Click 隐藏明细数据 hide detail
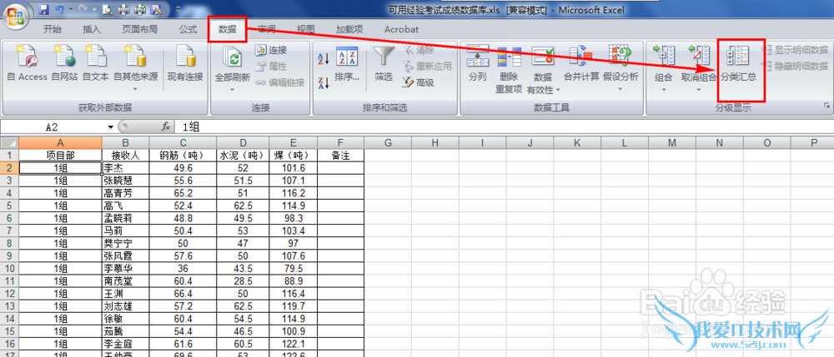This screenshot has width=834, height=357. tap(795, 67)
